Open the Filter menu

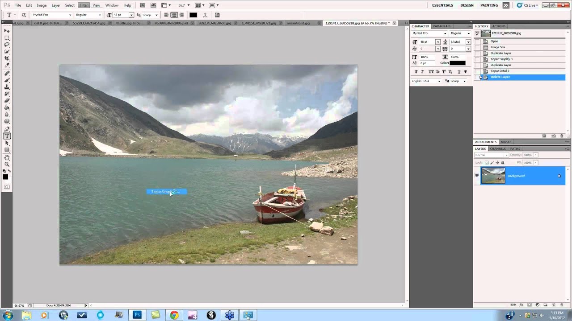84,5
